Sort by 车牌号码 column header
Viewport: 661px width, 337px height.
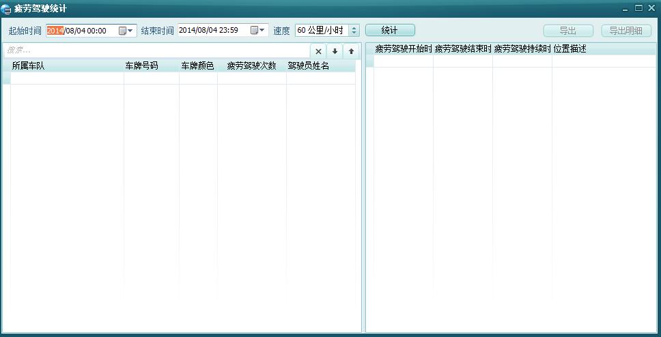point(141,66)
